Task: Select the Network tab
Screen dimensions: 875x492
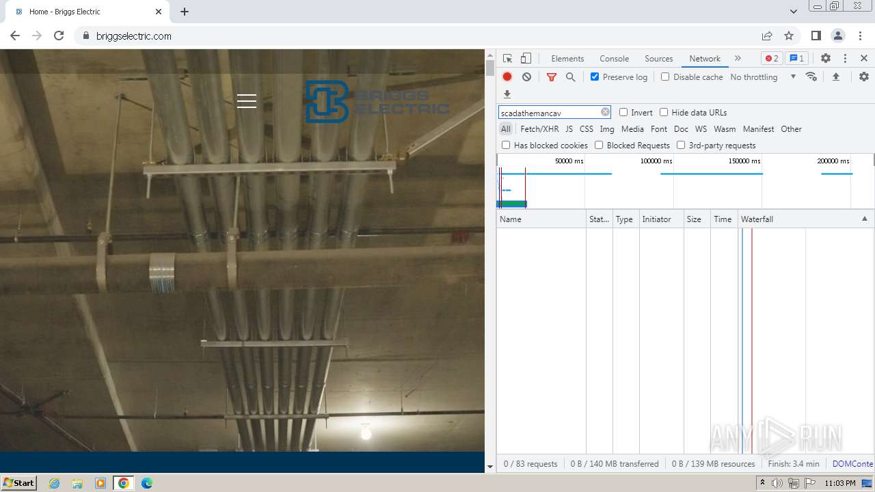Action: tap(705, 59)
